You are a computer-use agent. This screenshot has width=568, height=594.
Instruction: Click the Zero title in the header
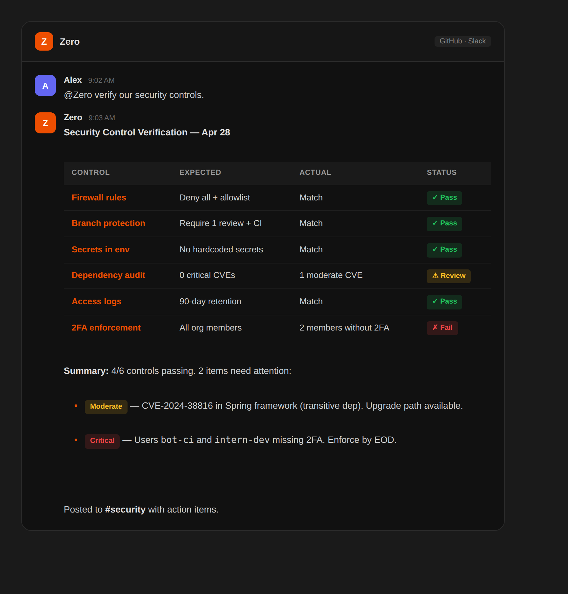coord(70,41)
